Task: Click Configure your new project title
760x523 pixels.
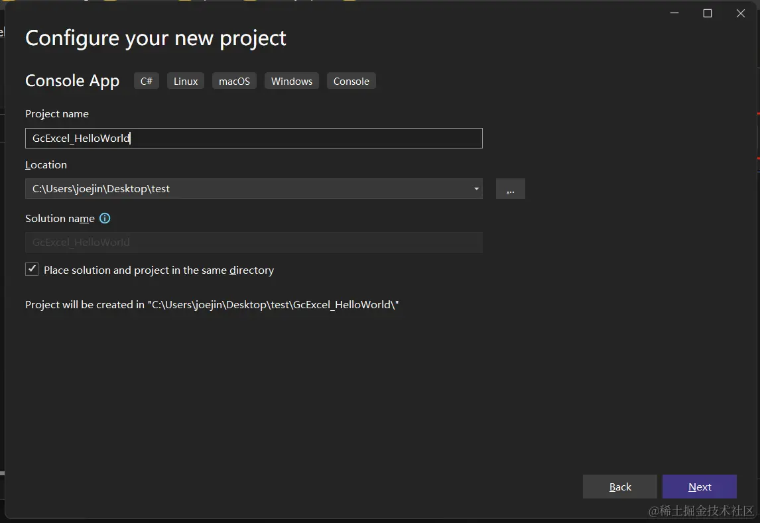Action: (x=156, y=38)
